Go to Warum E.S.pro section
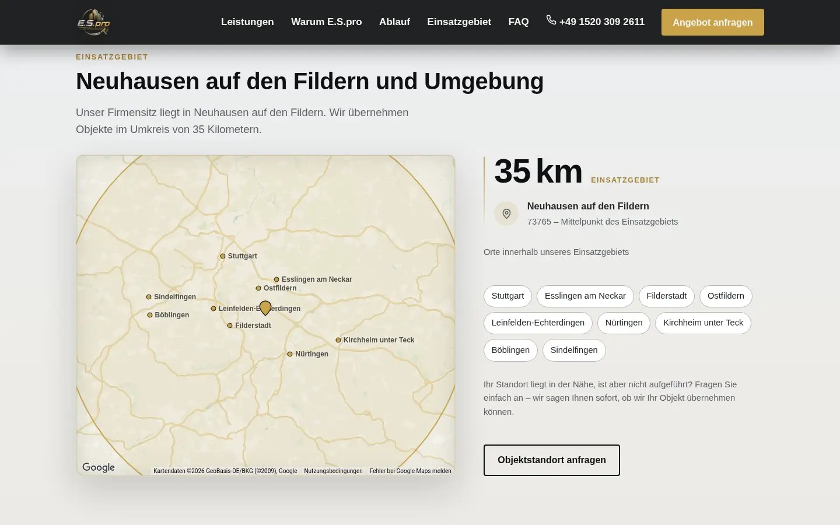 [x=327, y=22]
